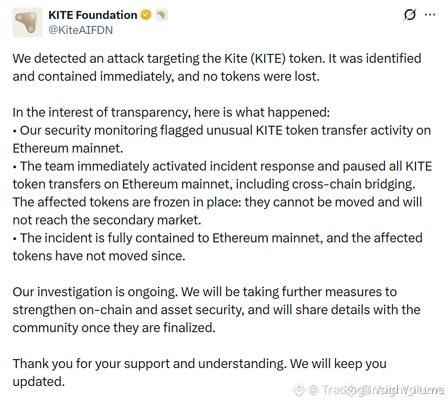448x402 pixels.
Task: Click the sentence "The affected tokens are frozen"
Action: click(217, 211)
